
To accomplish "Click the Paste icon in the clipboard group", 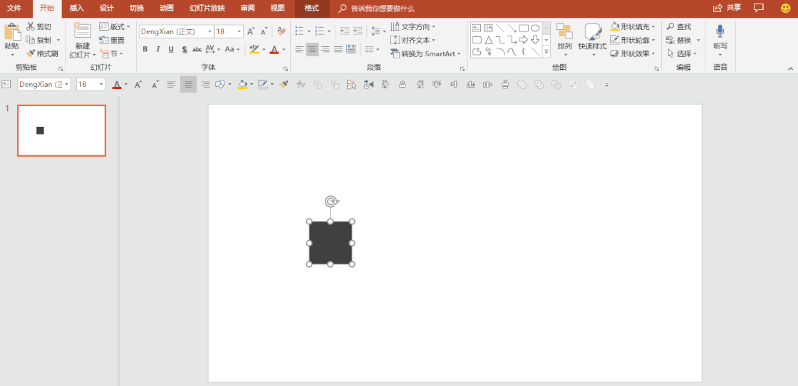I will tap(12, 33).
